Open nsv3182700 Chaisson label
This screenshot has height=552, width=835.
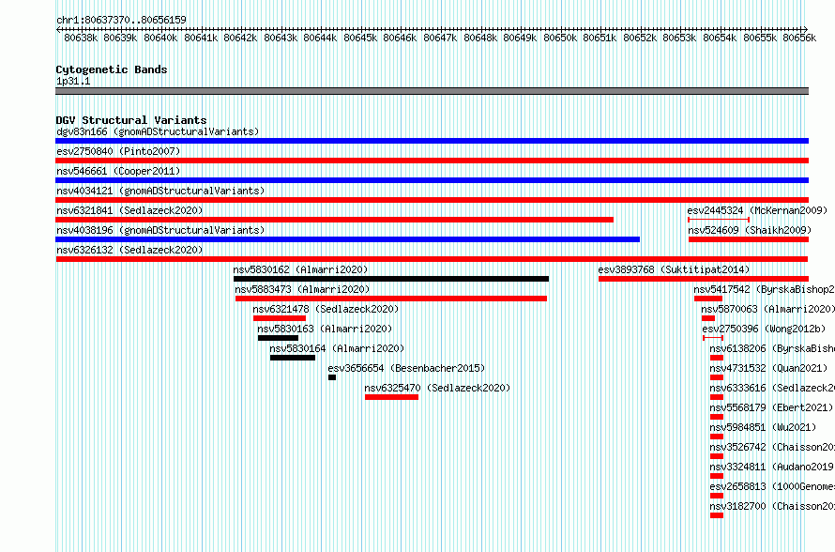(771, 506)
